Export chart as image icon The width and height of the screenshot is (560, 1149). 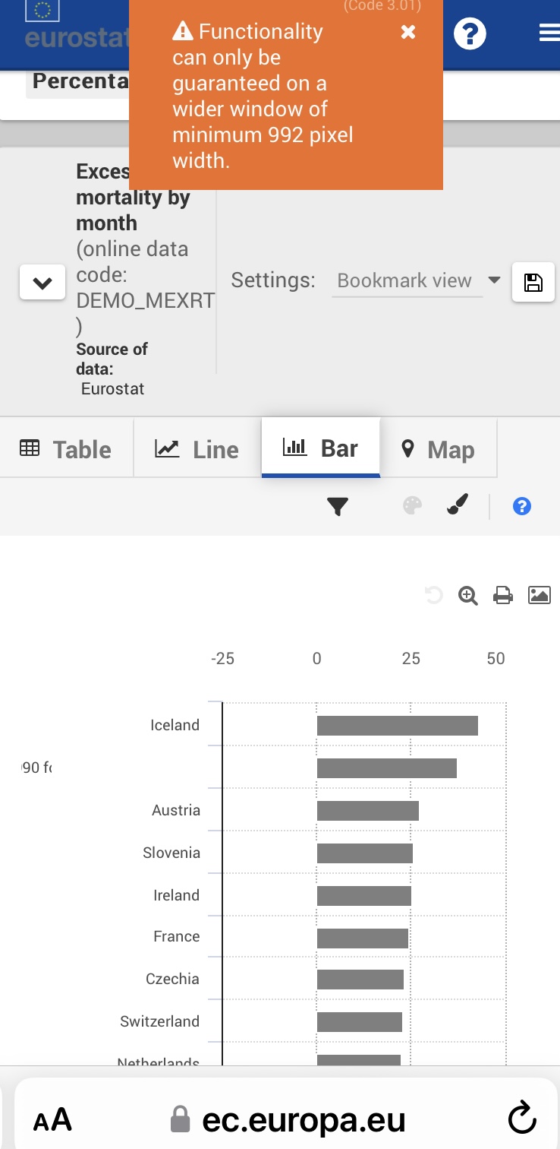540,595
